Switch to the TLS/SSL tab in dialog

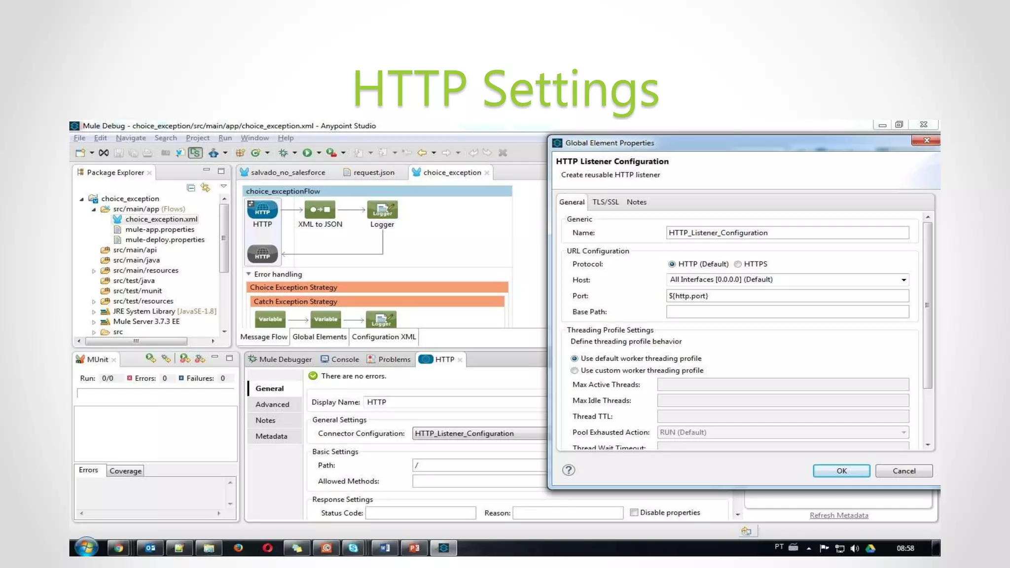tap(605, 202)
